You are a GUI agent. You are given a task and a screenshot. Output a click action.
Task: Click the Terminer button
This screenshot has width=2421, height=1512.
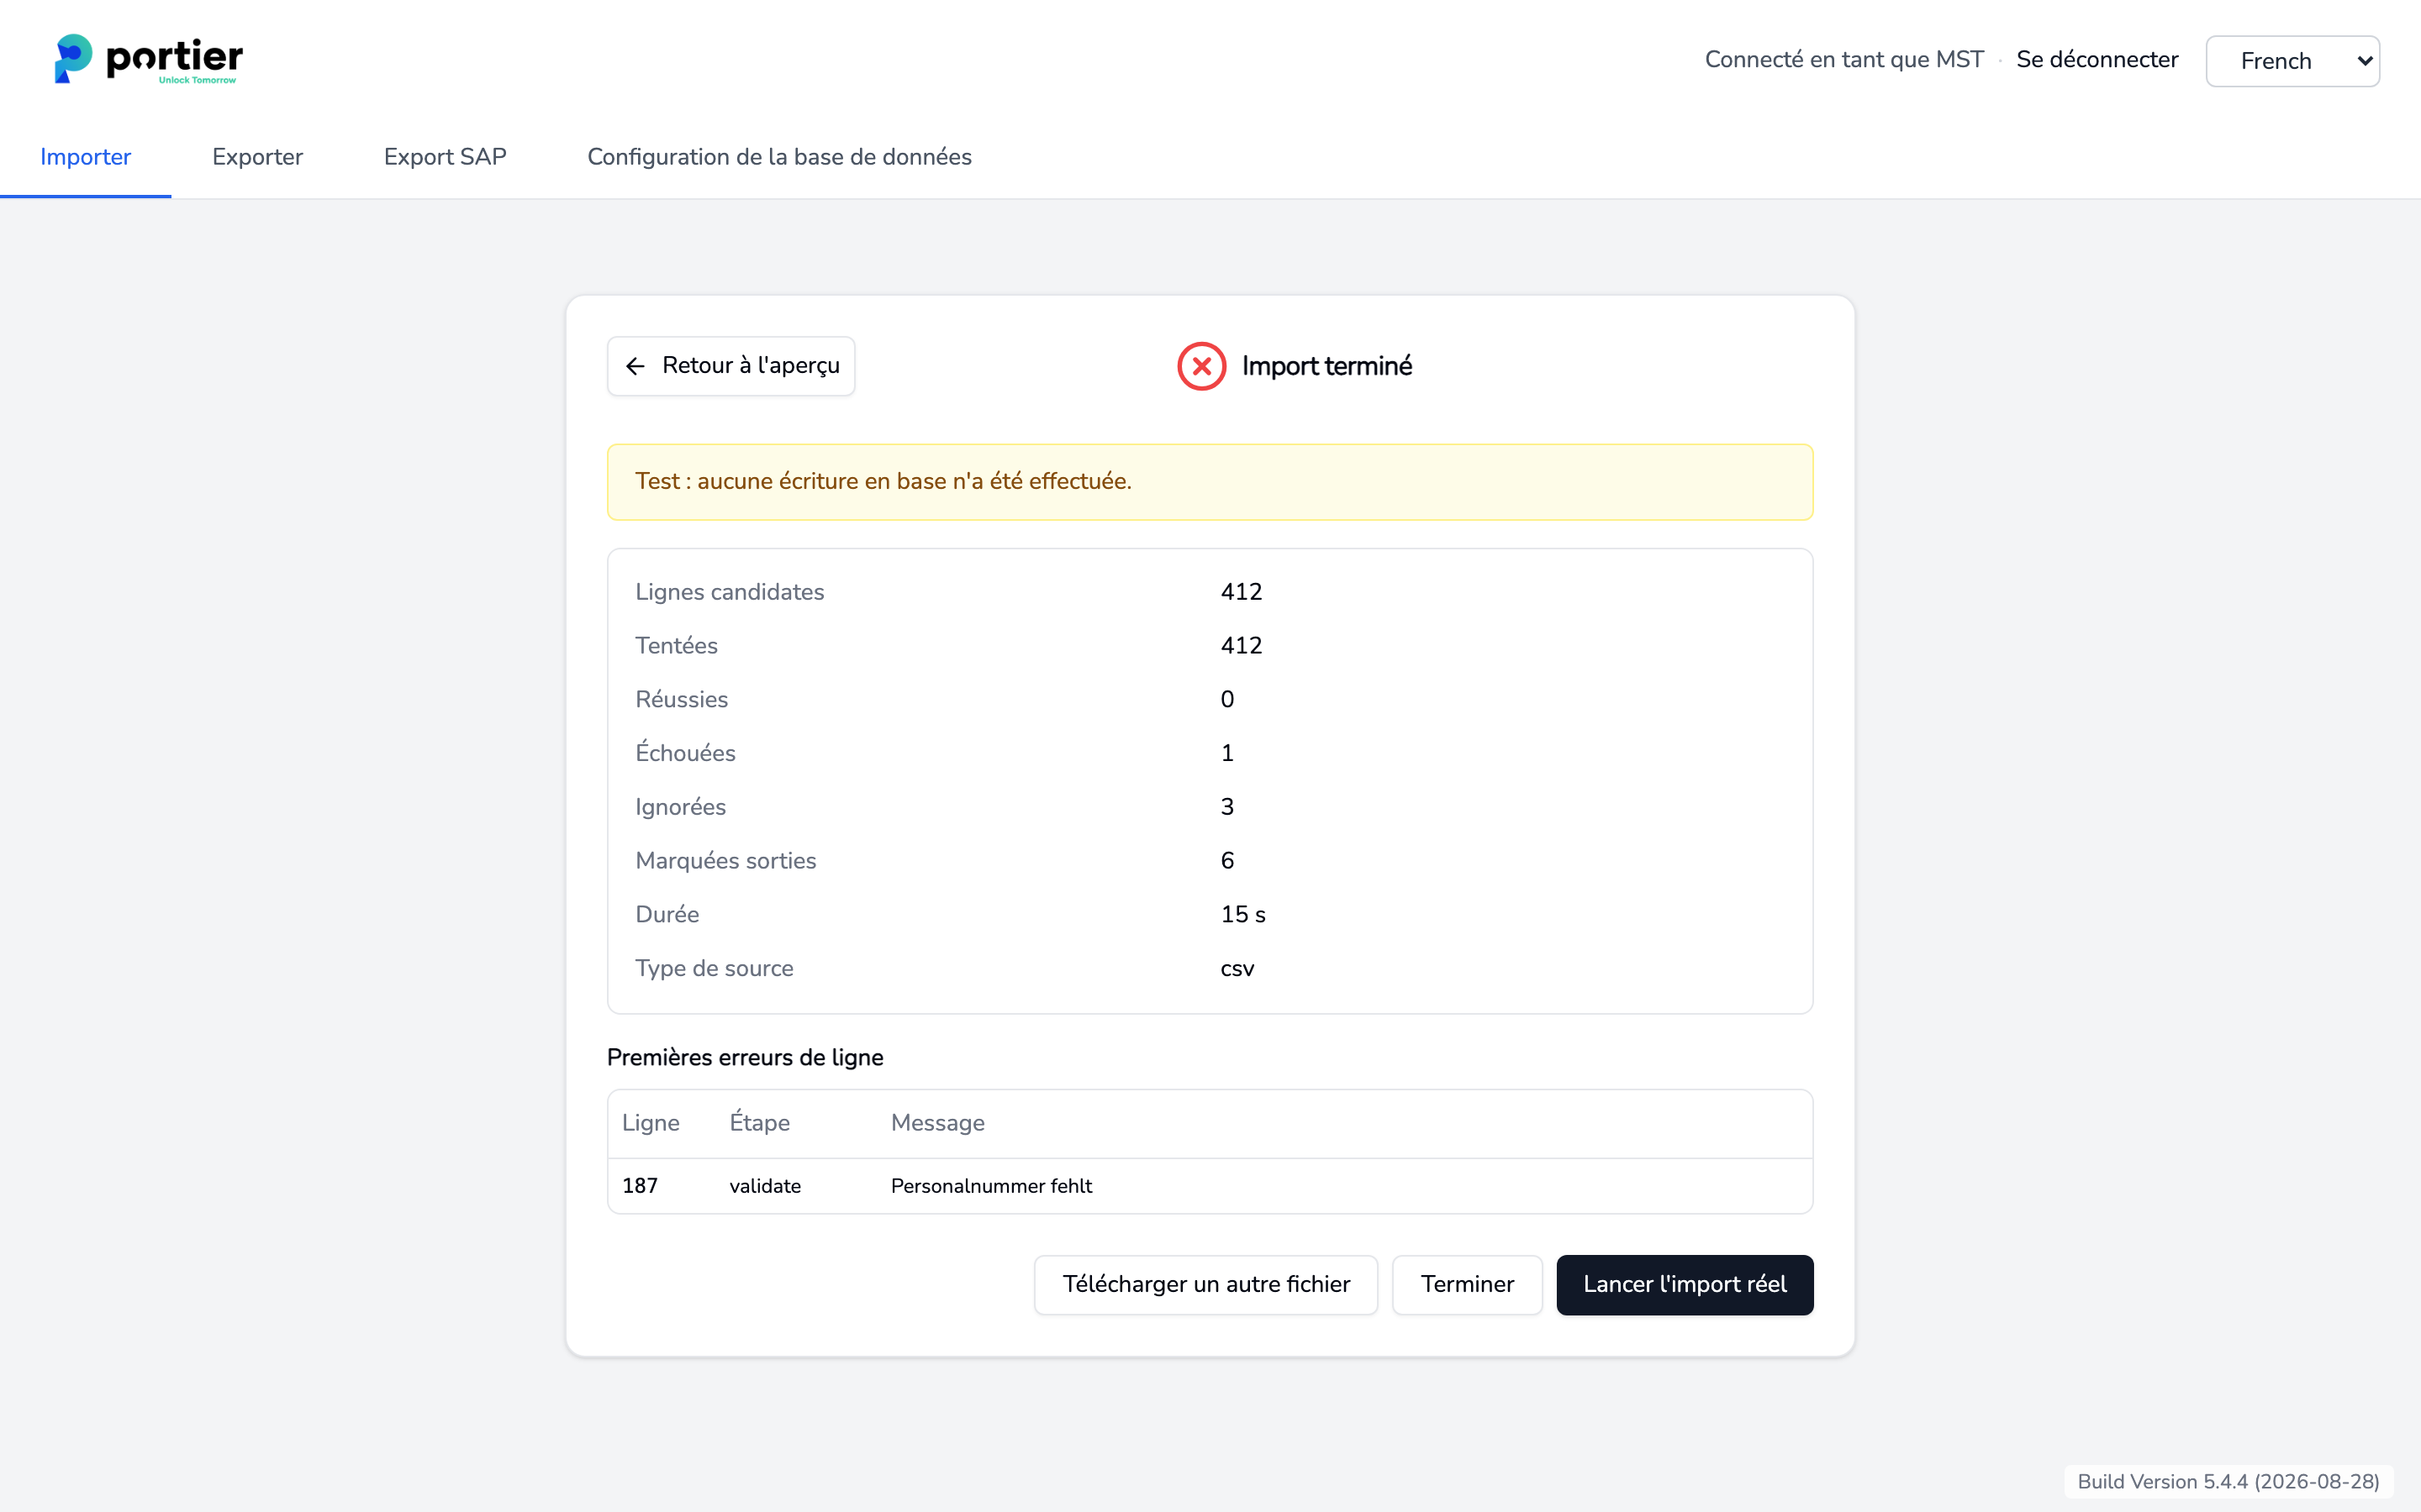click(1467, 1285)
